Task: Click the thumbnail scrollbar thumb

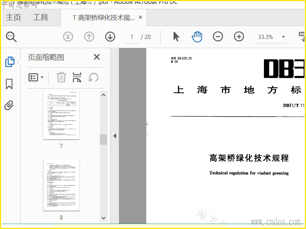Action: point(103,139)
